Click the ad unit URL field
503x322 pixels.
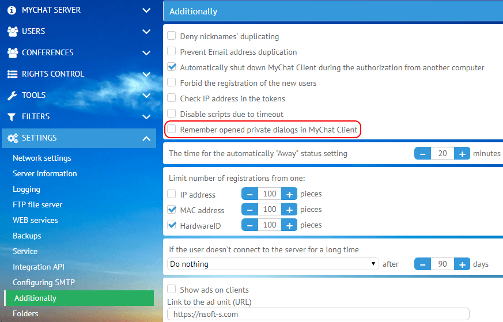(318, 315)
